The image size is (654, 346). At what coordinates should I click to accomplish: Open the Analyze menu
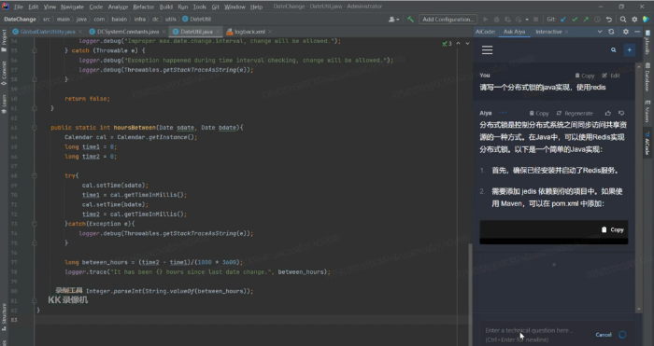coord(118,7)
